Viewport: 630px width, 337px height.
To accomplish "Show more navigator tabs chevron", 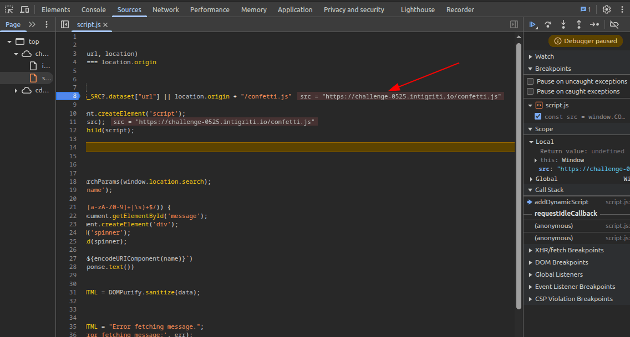I will click(32, 24).
